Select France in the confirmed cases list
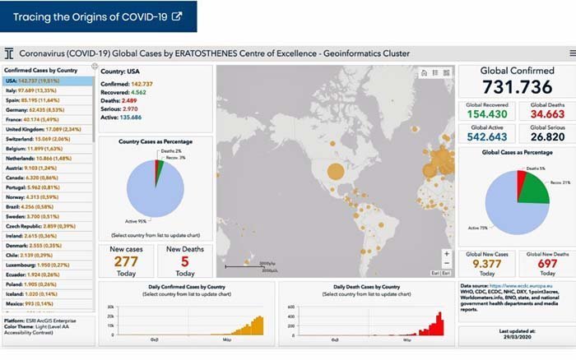The image size is (576, 360). tap(48, 120)
